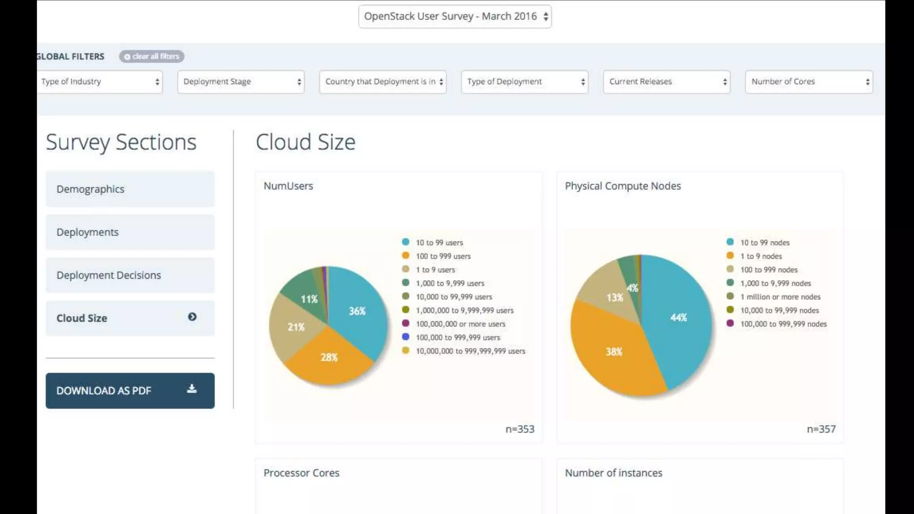
Task: Click the arrow icon beside Cloud Size
Action: tap(192, 317)
